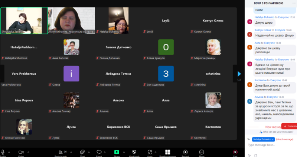Click the Chat icon in toolbar

82,152
